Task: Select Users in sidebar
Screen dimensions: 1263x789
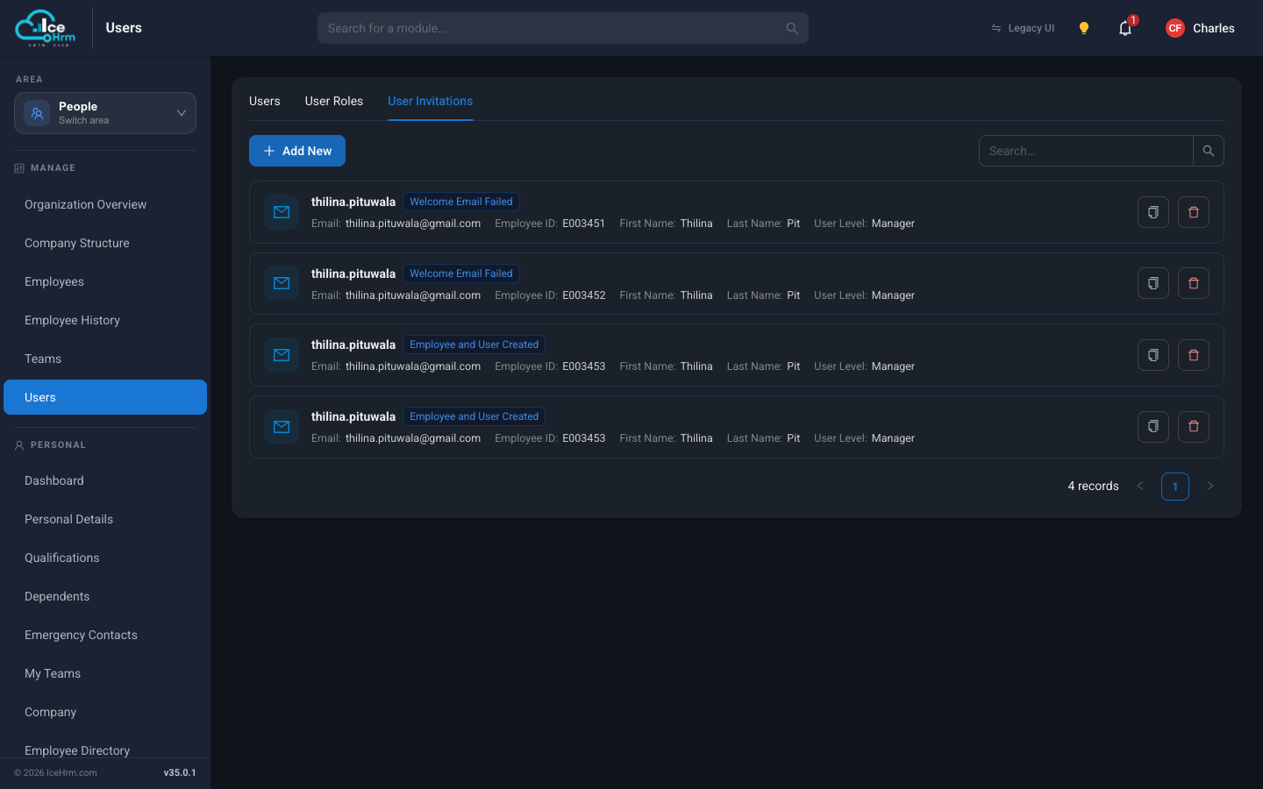Action: click(105, 397)
